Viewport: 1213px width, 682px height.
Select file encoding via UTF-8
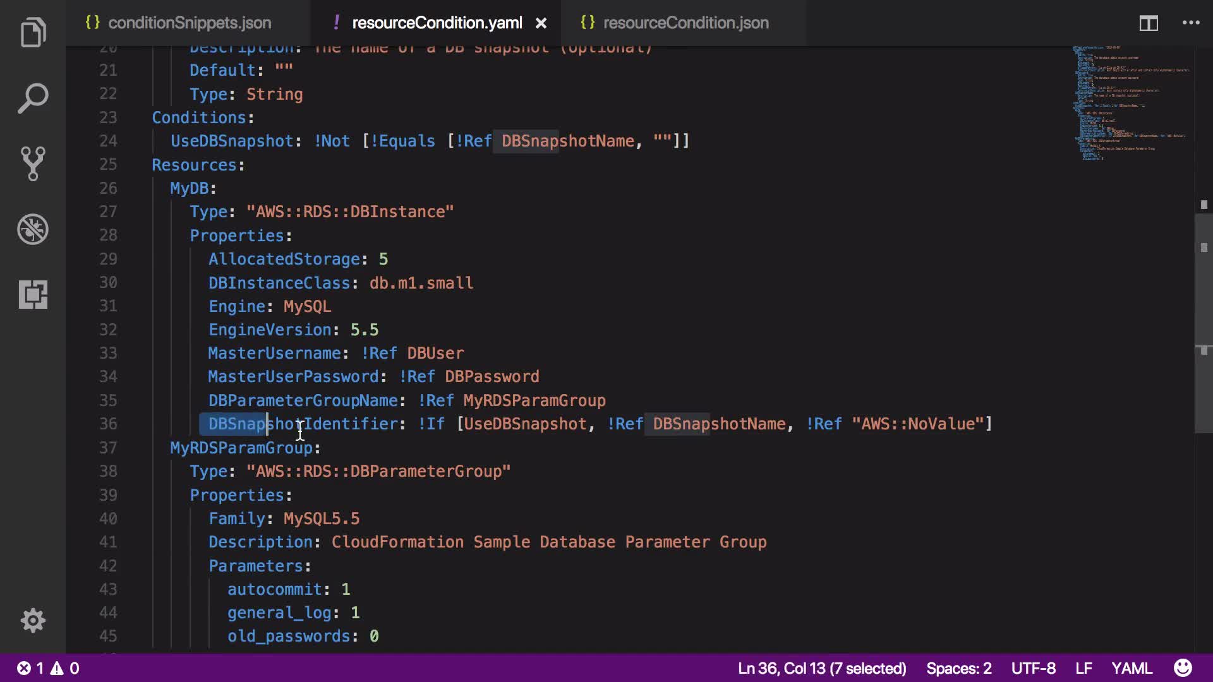(x=1033, y=668)
